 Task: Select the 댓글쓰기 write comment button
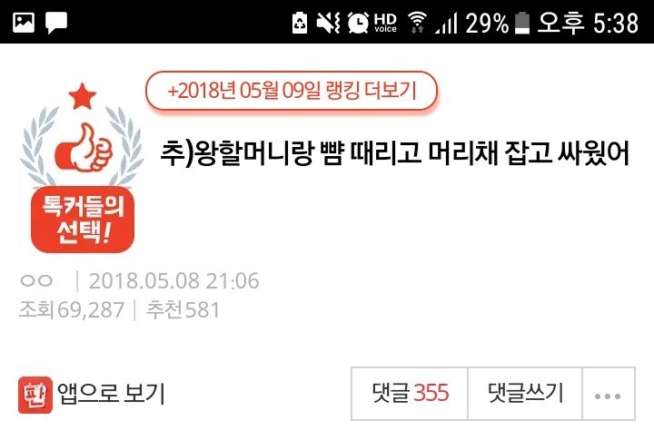[525, 394]
